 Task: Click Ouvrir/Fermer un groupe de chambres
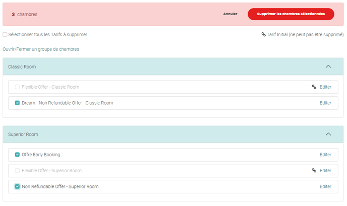[41, 49]
